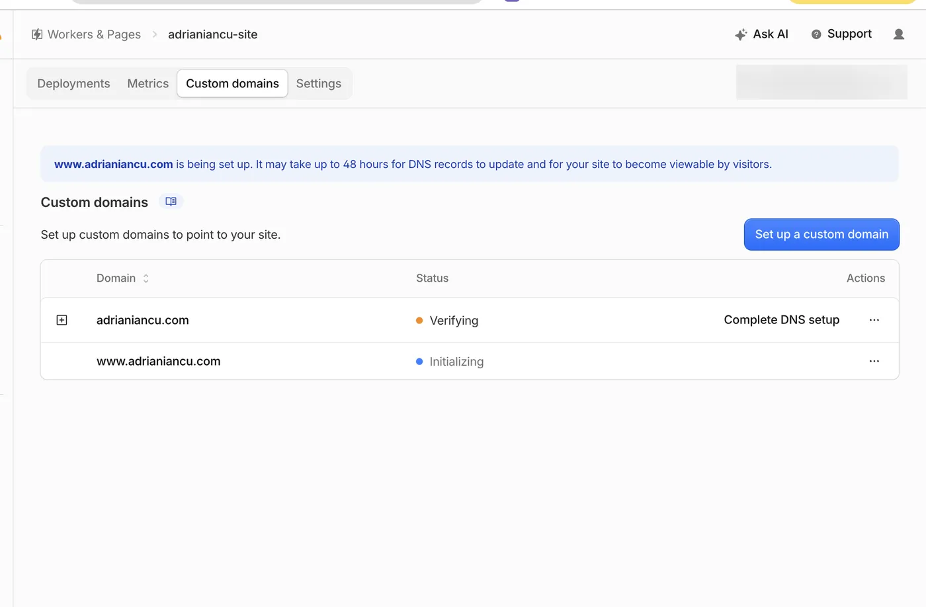Open the Workers & Pages breadcrumb link
926x607 pixels.
[94, 34]
